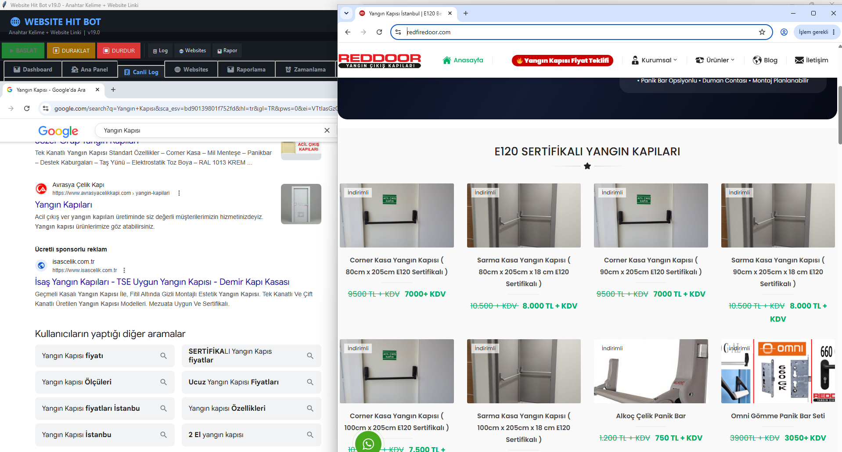This screenshot has width=842, height=452.
Task: Switch to the Ana Panel tab
Action: click(90, 69)
